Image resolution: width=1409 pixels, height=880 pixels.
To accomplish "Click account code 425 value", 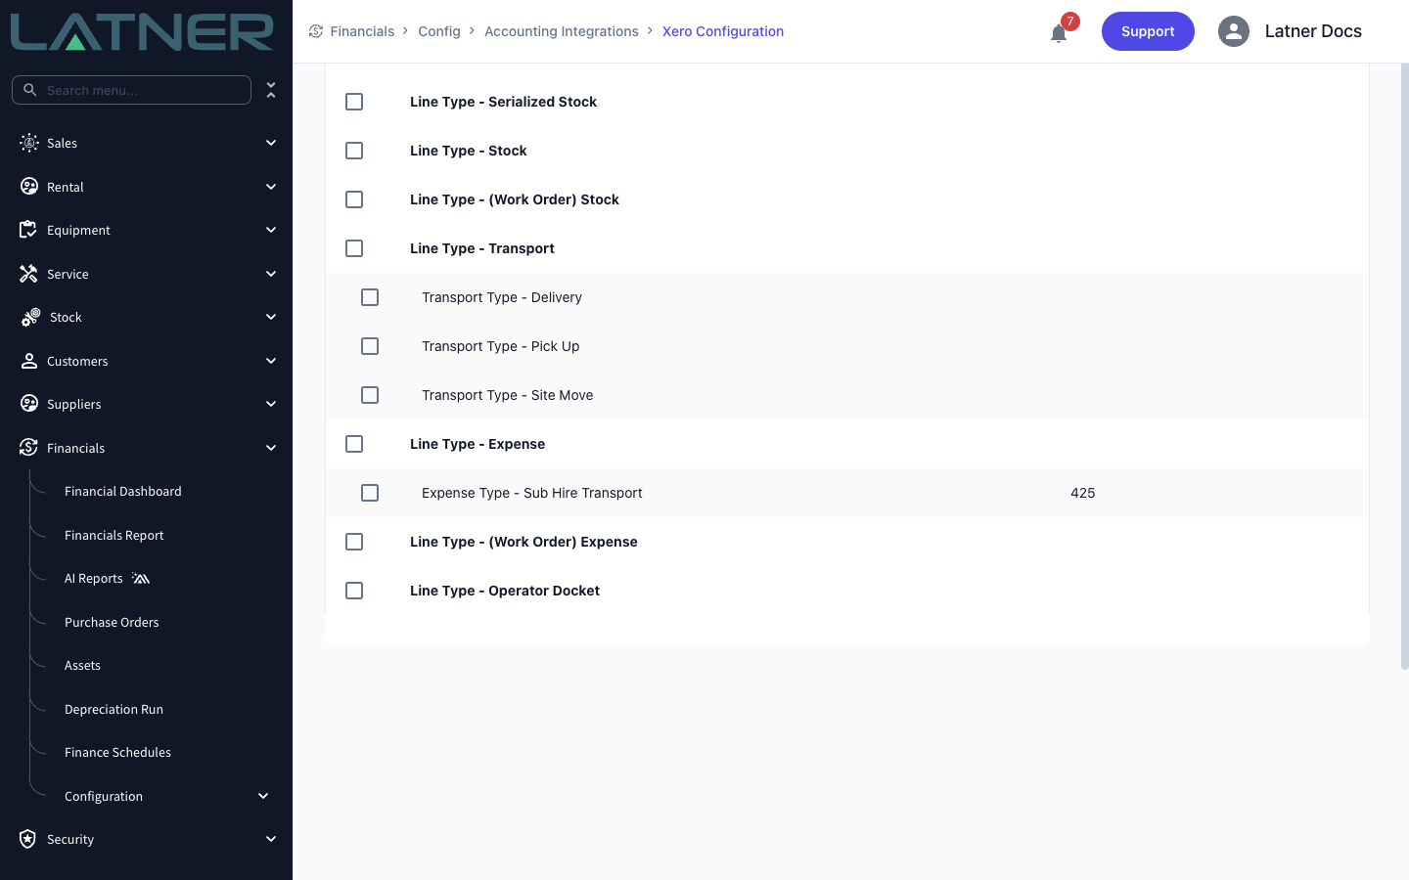I will (1083, 493).
